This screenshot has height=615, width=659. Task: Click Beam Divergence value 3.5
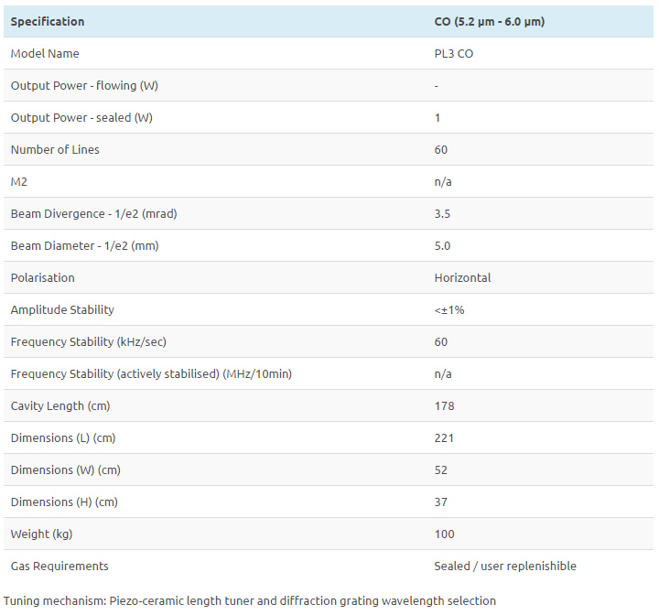click(442, 213)
